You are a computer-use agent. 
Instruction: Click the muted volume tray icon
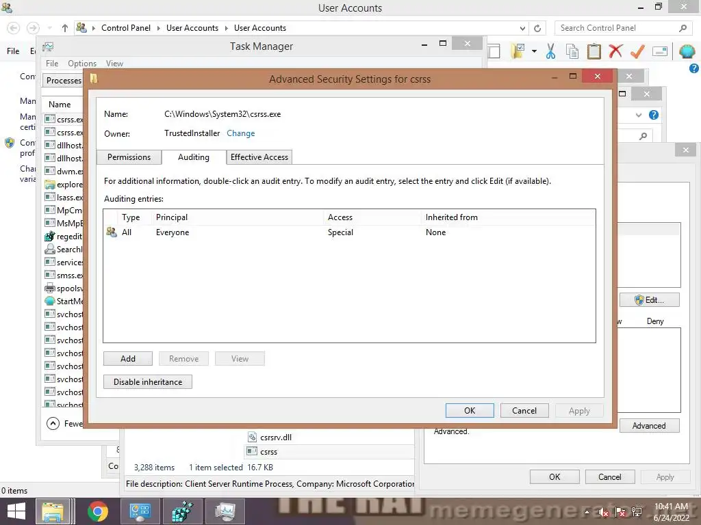pos(604,513)
